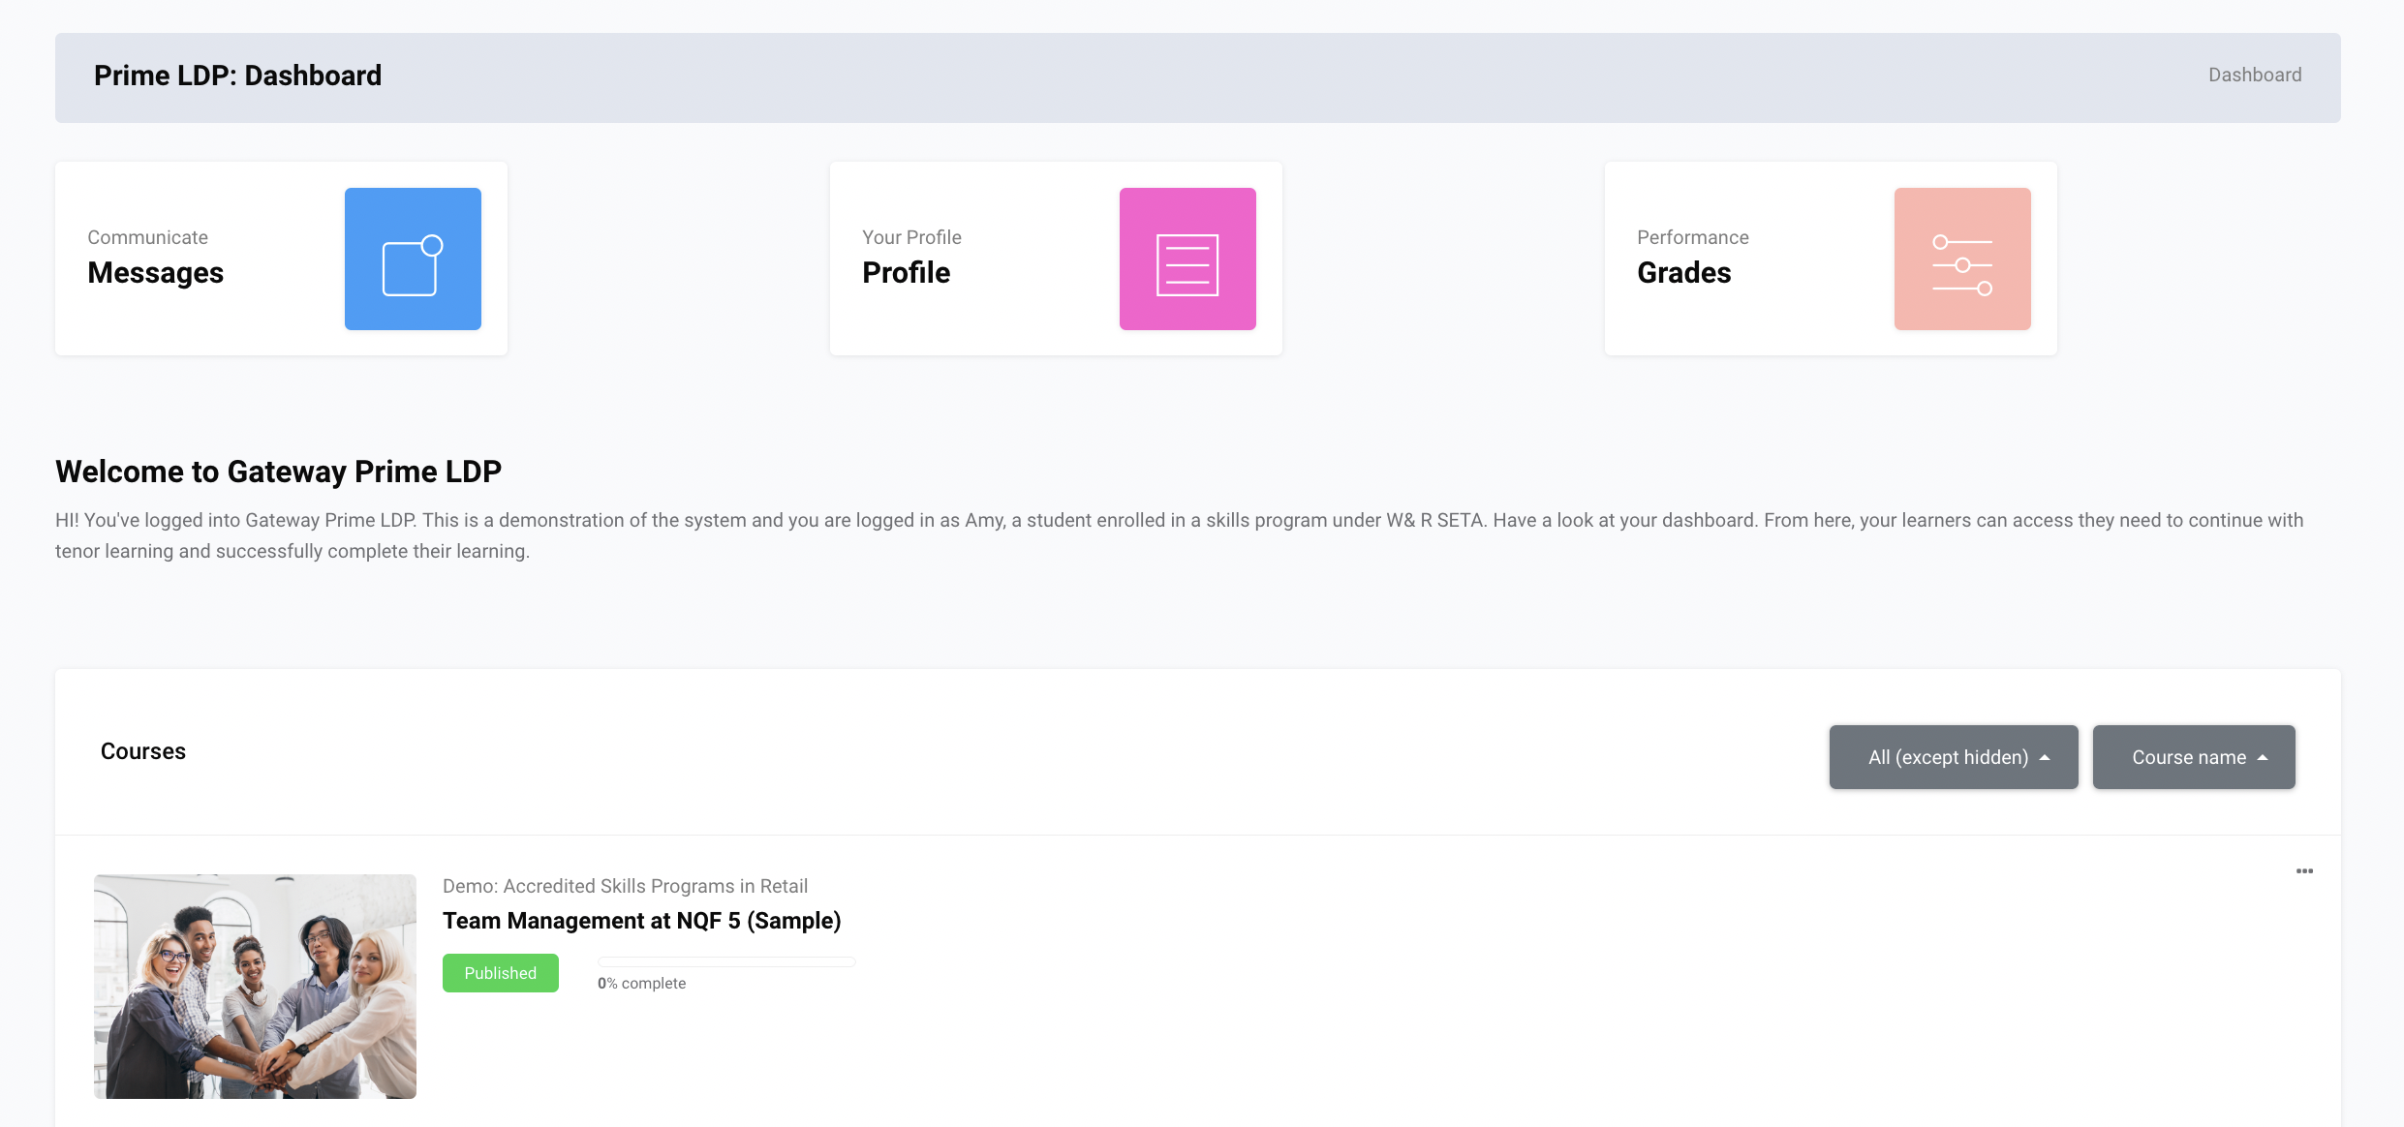Image resolution: width=2404 pixels, height=1127 pixels.
Task: Open the Grades card heading
Action: 1683,273
